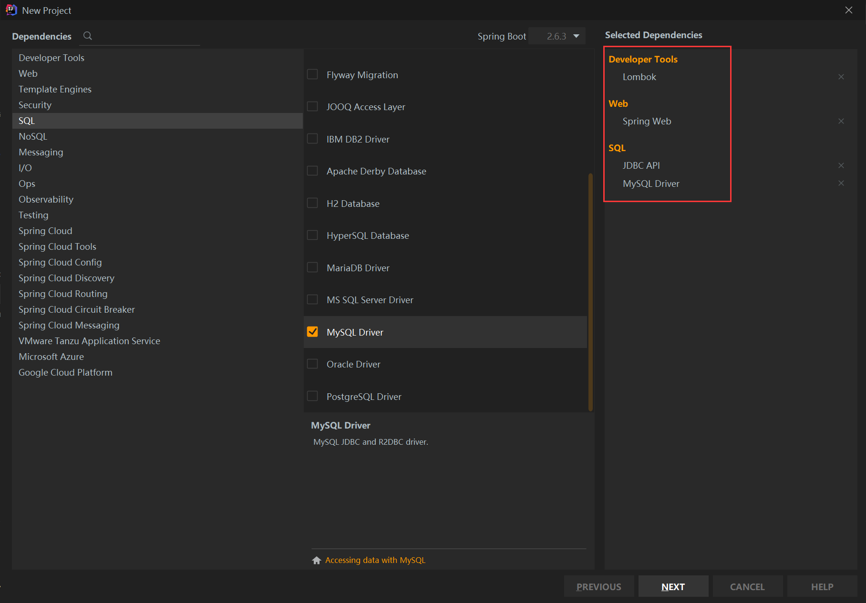Remove Lombok from selected dependencies
Screen dimensions: 866x603
pos(841,77)
